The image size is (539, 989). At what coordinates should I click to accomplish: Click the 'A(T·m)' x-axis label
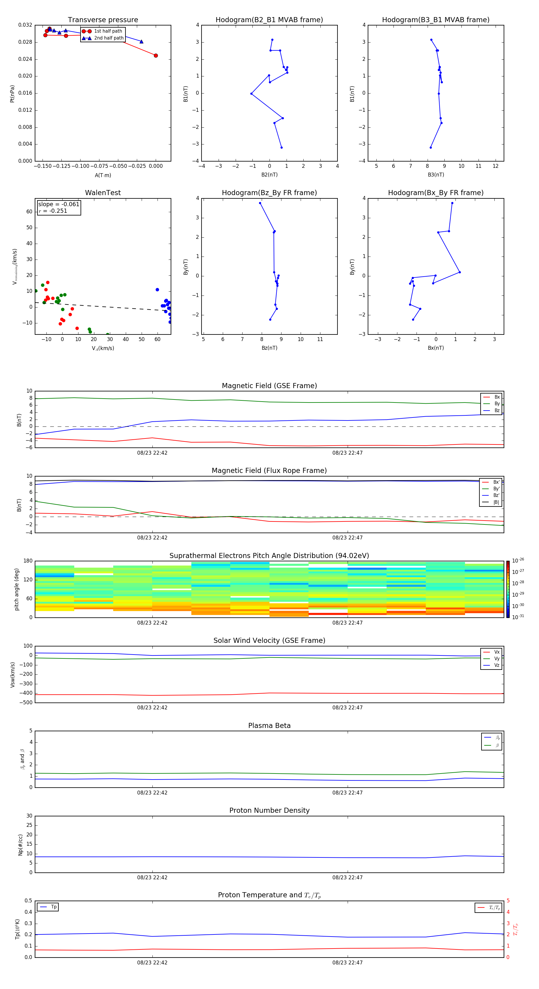click(103, 175)
